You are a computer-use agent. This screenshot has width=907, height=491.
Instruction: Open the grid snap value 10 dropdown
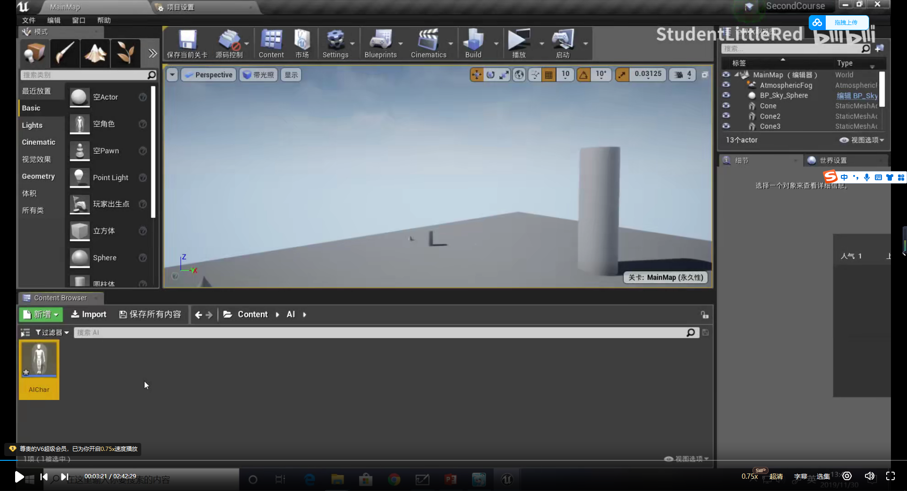click(565, 75)
